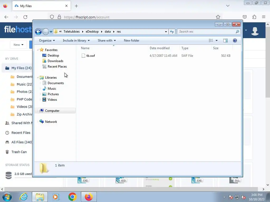This screenshot has width=270, height=202.
Task: Collapse the Libraries group
Action: [38, 78]
